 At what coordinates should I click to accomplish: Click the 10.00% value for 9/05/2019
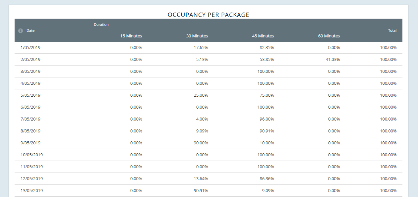point(267,143)
